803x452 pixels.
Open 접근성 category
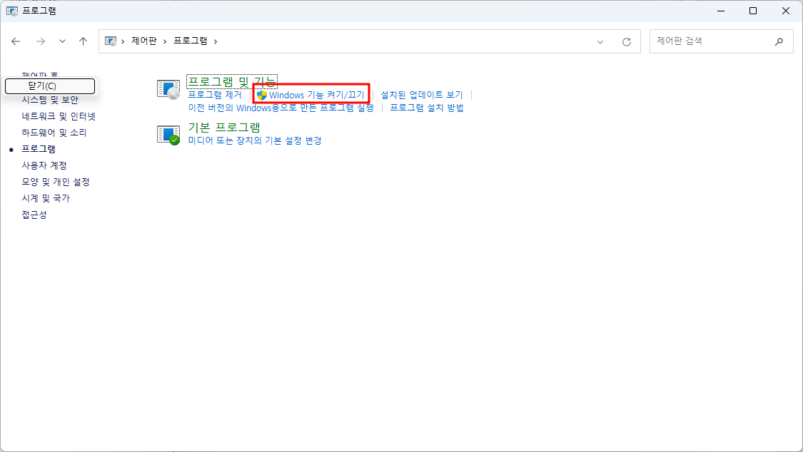tap(34, 215)
